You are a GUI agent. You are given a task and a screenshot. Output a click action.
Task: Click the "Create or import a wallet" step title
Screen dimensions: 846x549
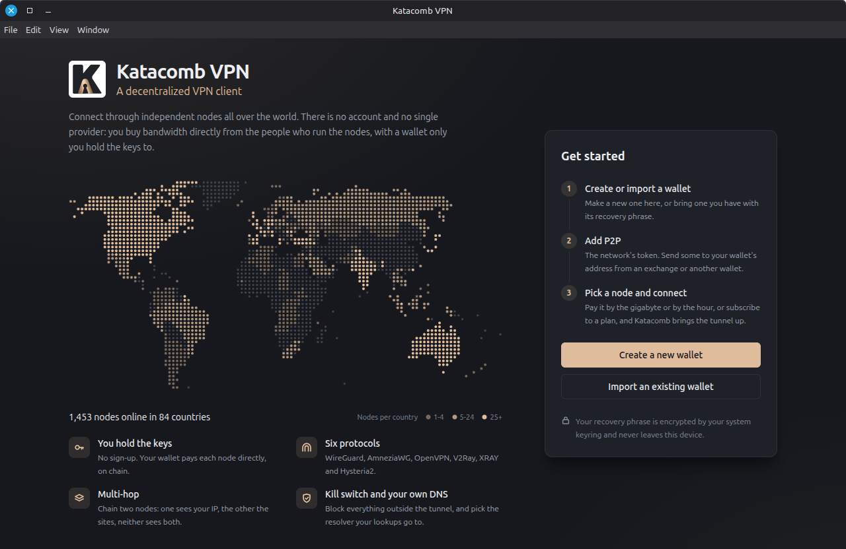point(638,189)
